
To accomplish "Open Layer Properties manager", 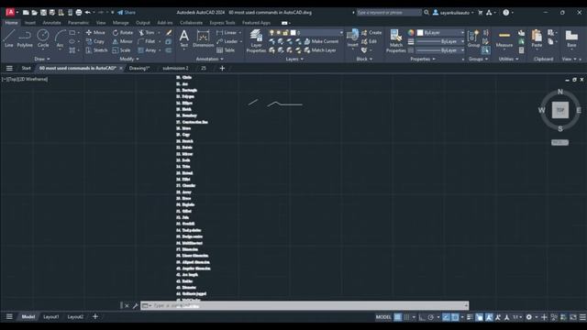I will click(x=256, y=41).
